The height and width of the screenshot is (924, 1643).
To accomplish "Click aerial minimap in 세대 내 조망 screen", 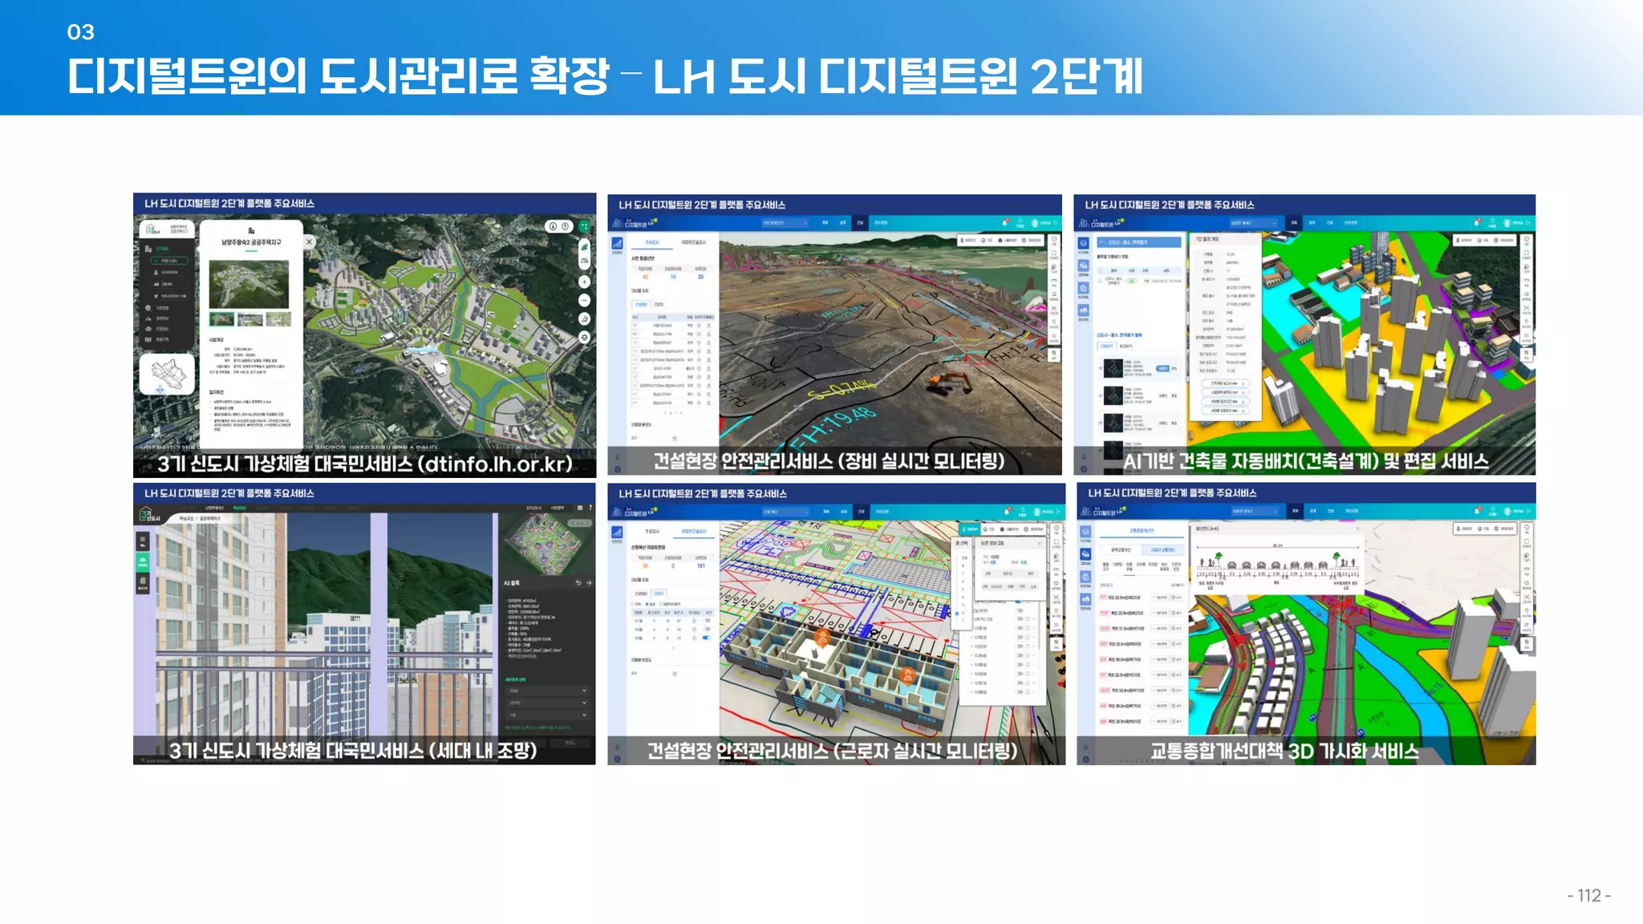I will pyautogui.click(x=547, y=544).
